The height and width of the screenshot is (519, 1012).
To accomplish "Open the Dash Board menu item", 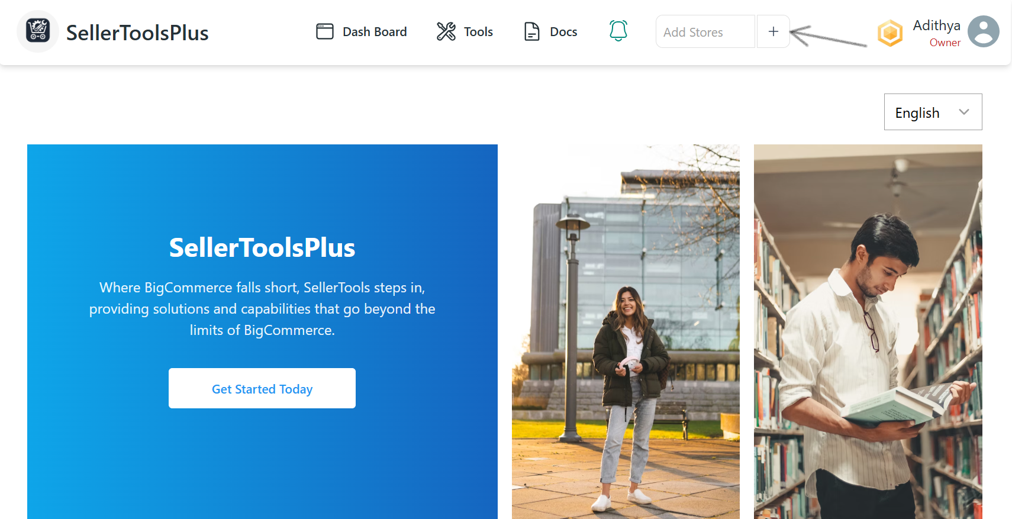I will point(362,31).
